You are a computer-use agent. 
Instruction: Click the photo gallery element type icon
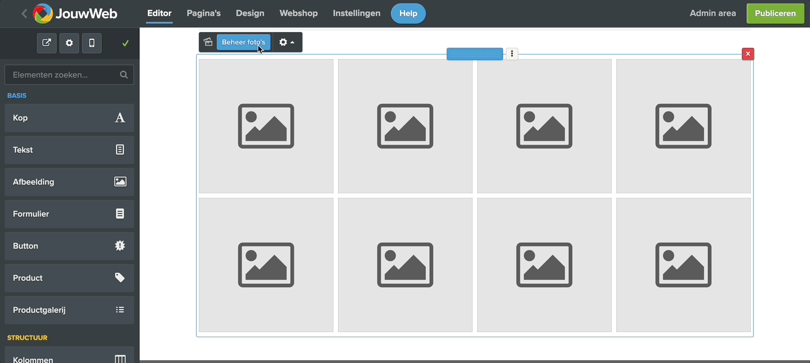208,42
